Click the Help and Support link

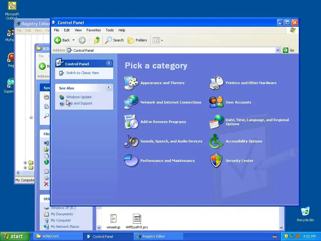coord(80,103)
